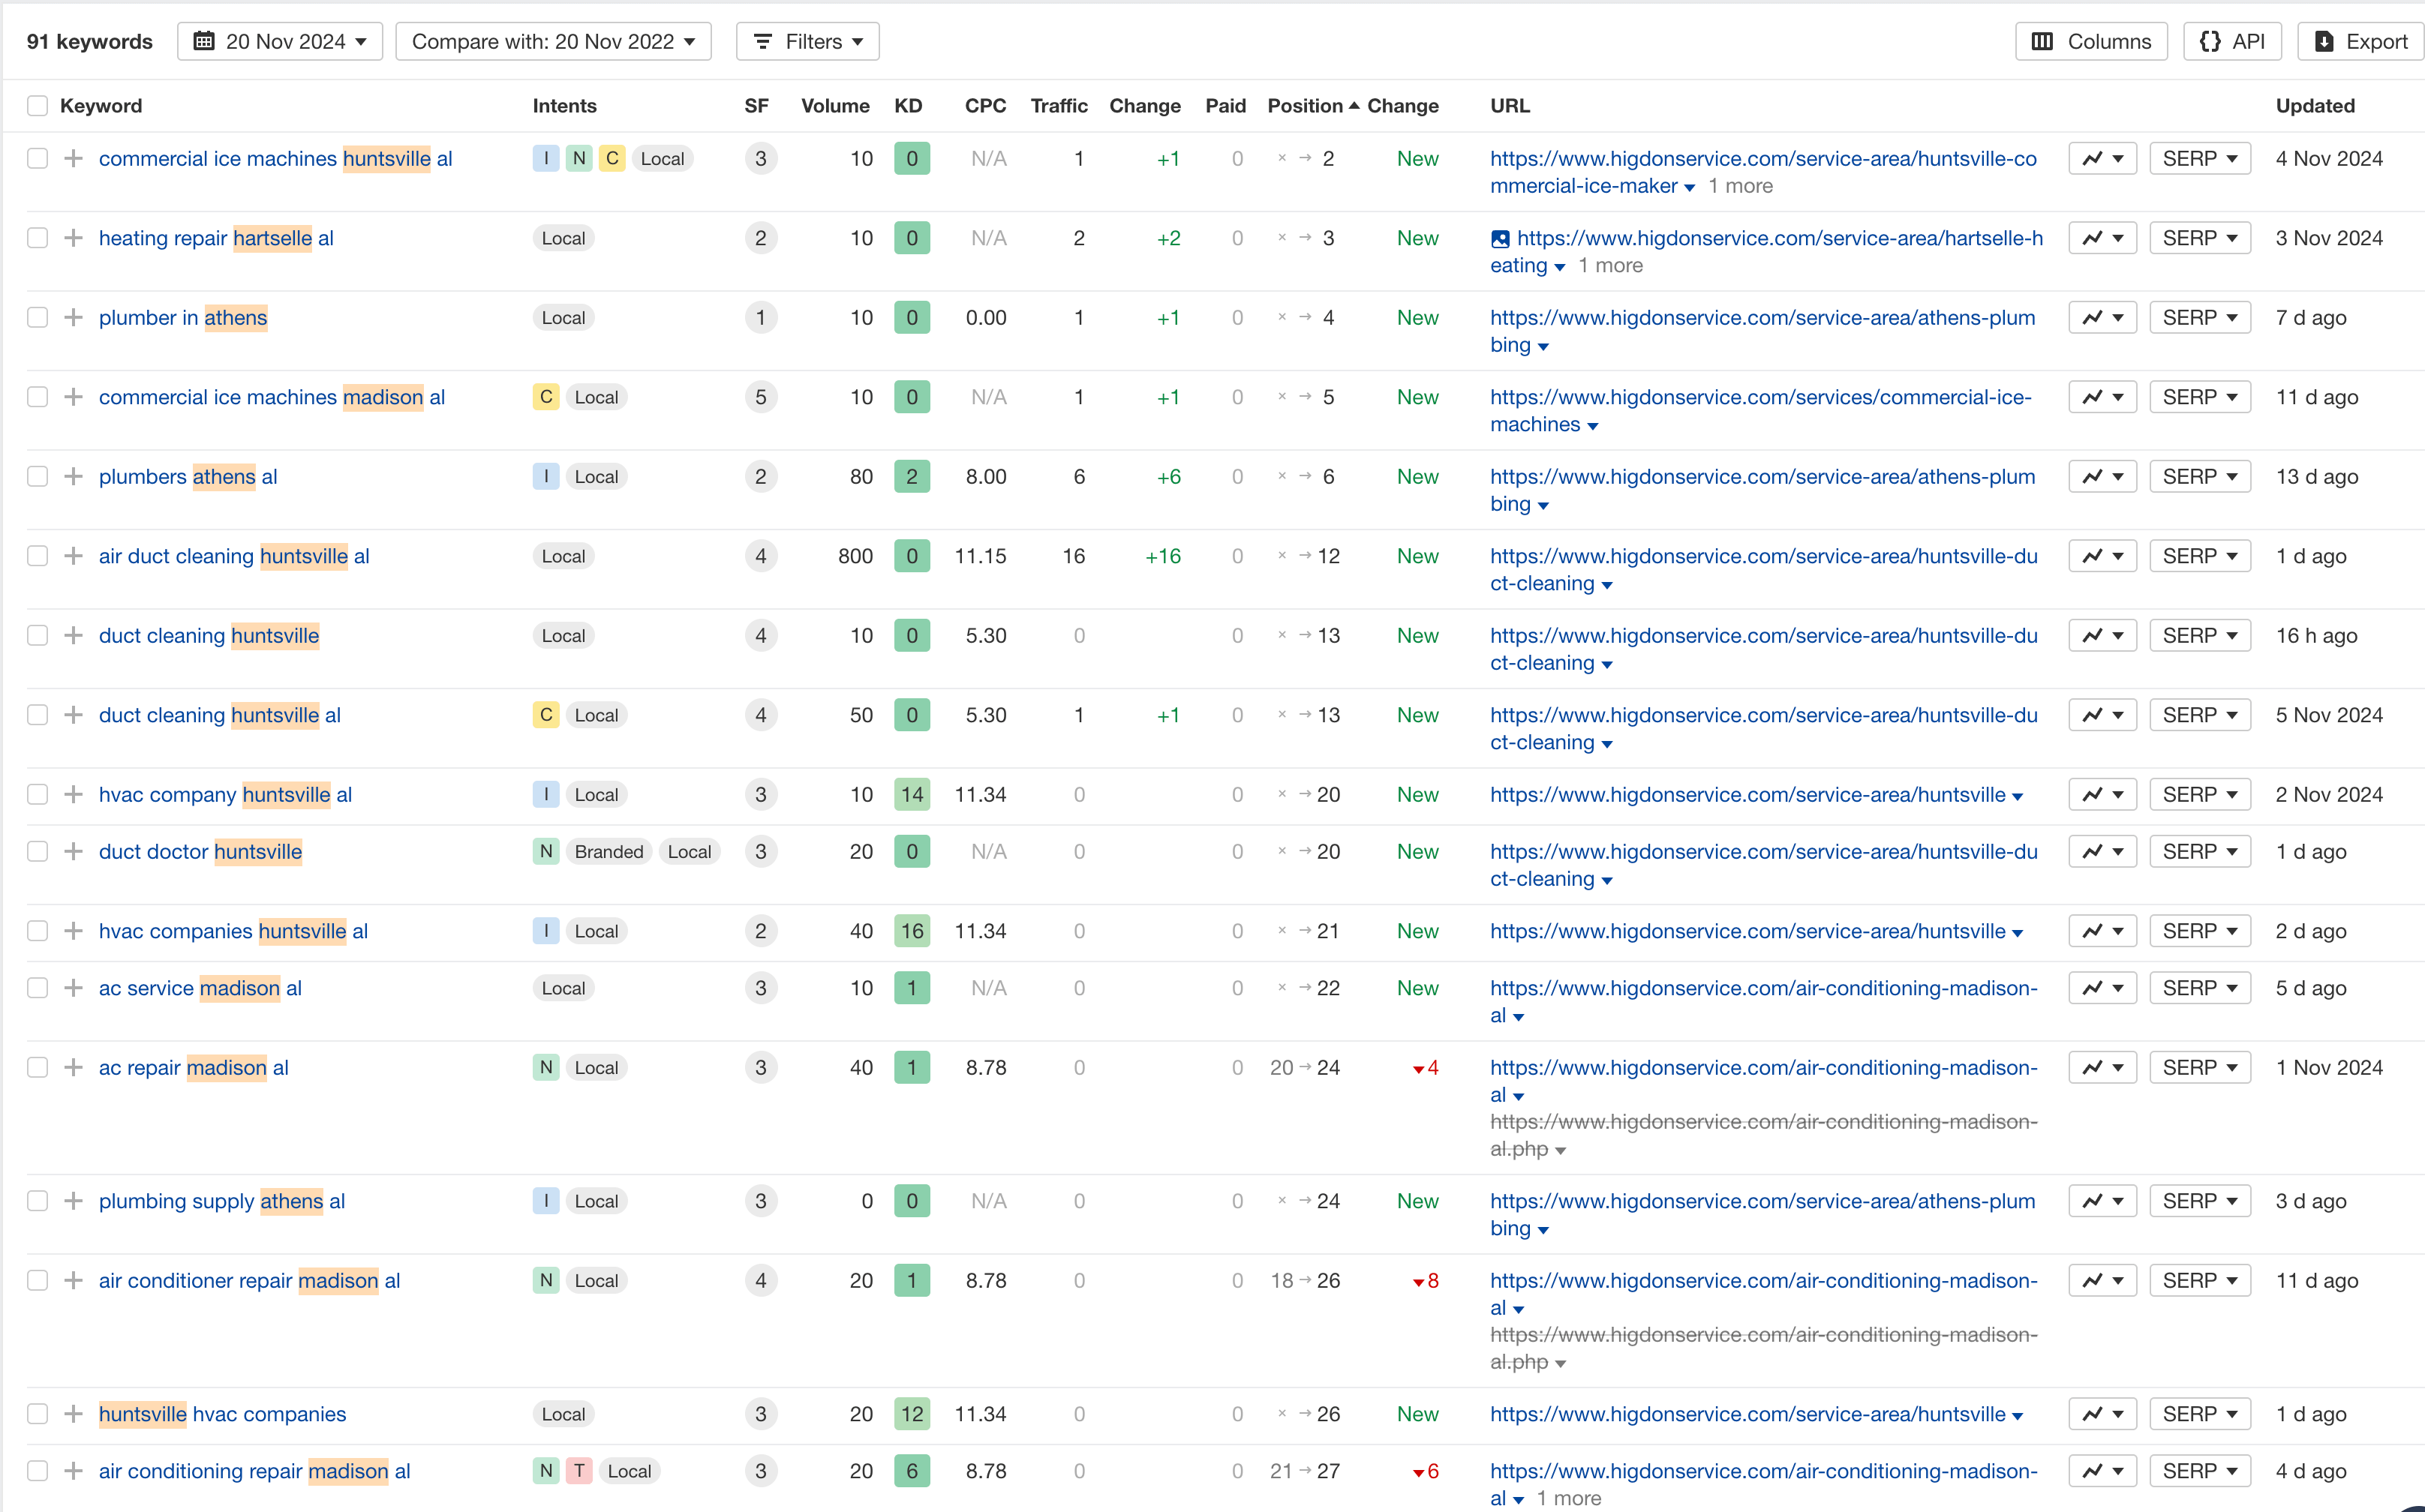Open position history chart for 'plumber in athens'

click(2102, 317)
